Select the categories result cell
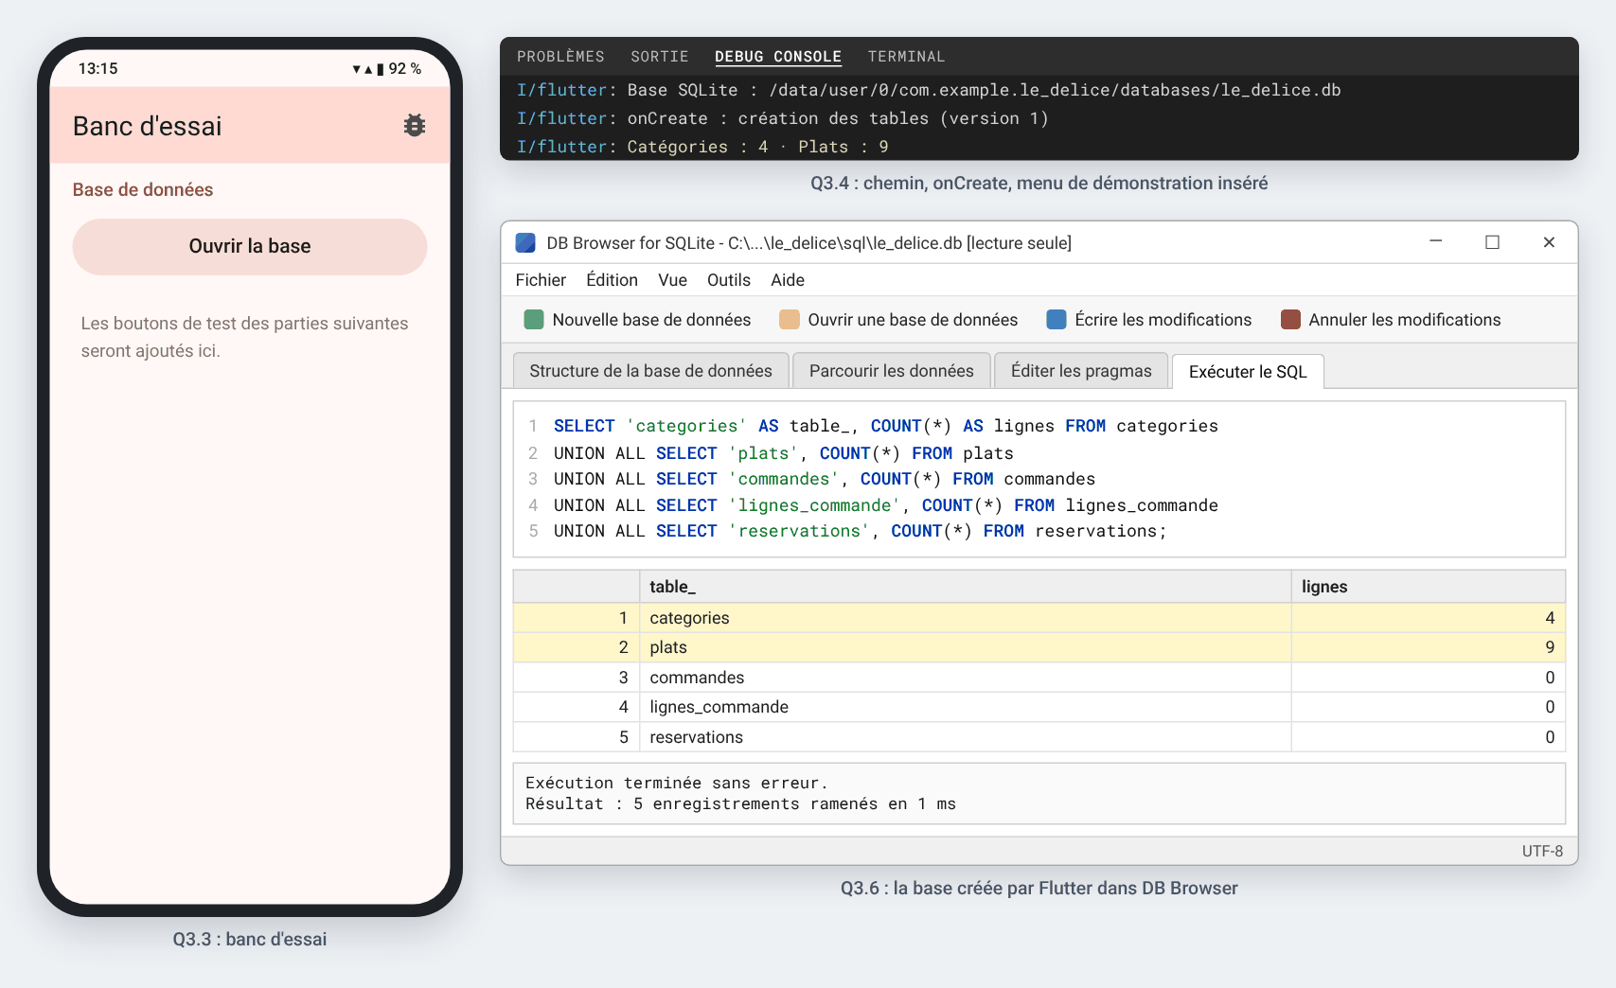Screen dimensions: 1616x988 [966, 618]
